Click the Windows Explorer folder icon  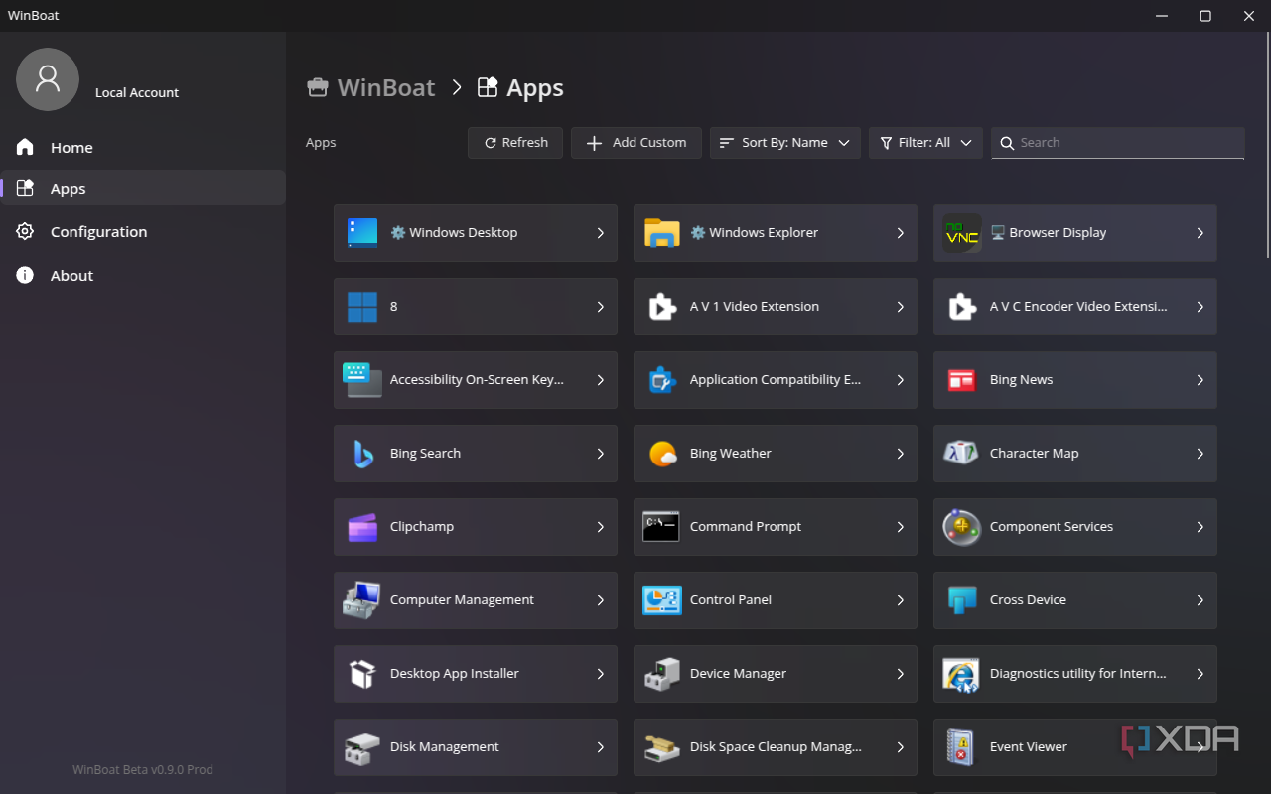click(662, 233)
